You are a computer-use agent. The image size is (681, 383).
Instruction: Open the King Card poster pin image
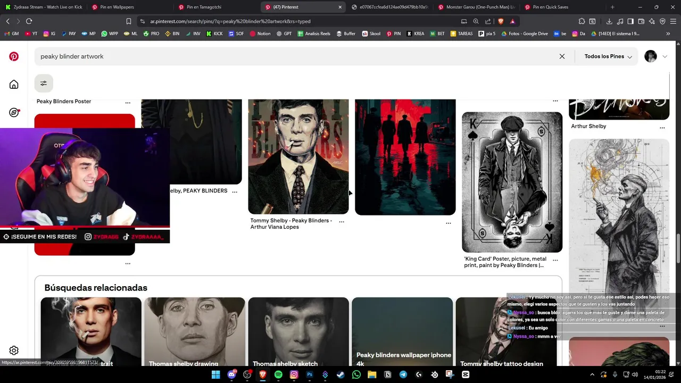[x=512, y=182]
